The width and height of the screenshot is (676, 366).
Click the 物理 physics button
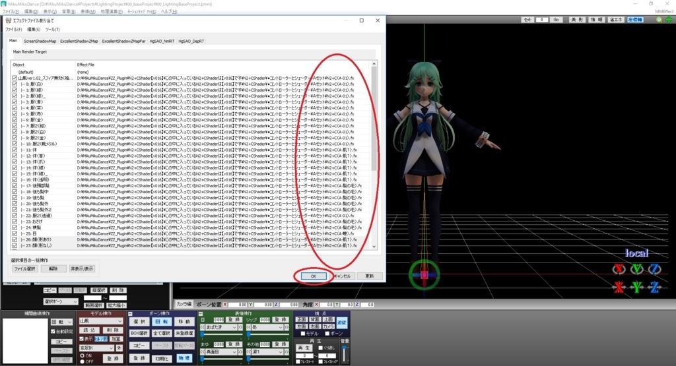tap(184, 358)
